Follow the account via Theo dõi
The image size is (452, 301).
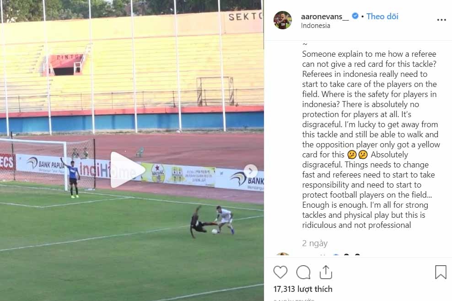pos(382,16)
